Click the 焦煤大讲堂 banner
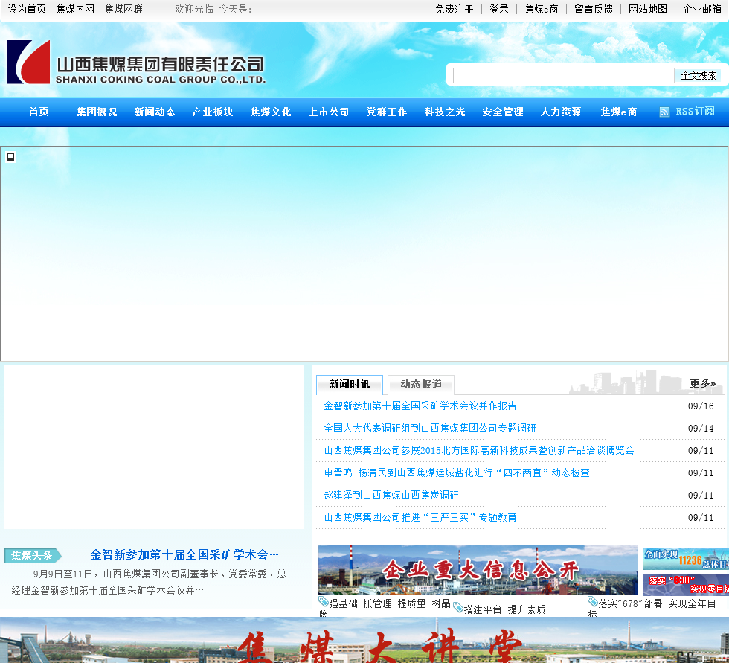Image resolution: width=729 pixels, height=663 pixels. [x=364, y=640]
